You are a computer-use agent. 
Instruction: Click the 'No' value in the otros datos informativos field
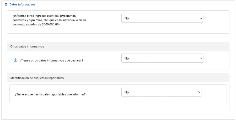127,58
